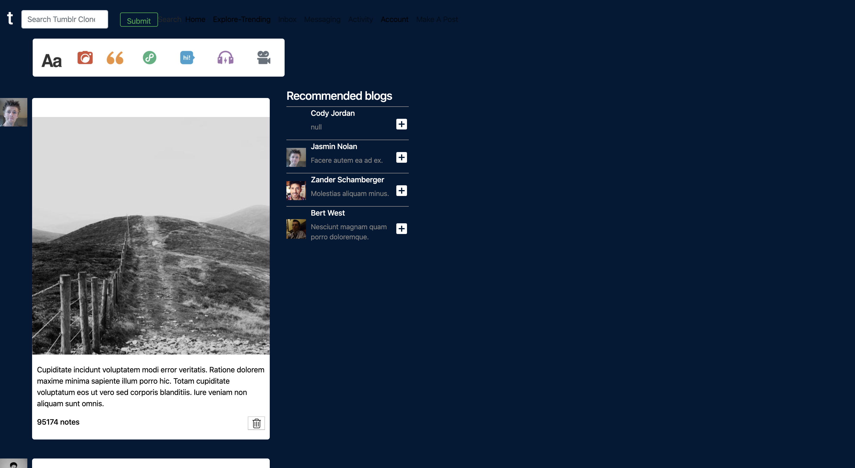The height and width of the screenshot is (468, 855).
Task: Choose the video camera post icon
Action: 264,58
